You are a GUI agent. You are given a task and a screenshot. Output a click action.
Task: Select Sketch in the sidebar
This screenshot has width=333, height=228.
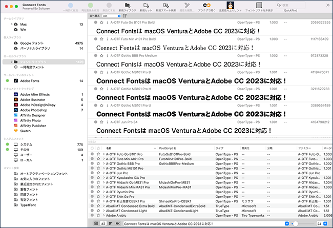25,131
